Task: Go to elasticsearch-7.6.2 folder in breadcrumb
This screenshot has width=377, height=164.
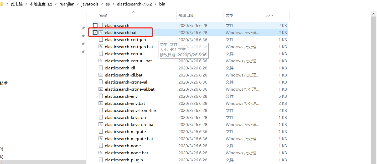Action: pyautogui.click(x=135, y=4)
